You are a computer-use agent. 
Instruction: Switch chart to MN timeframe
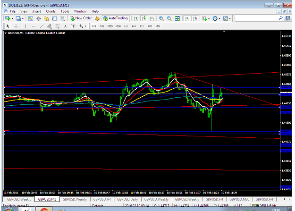click(x=158, y=26)
